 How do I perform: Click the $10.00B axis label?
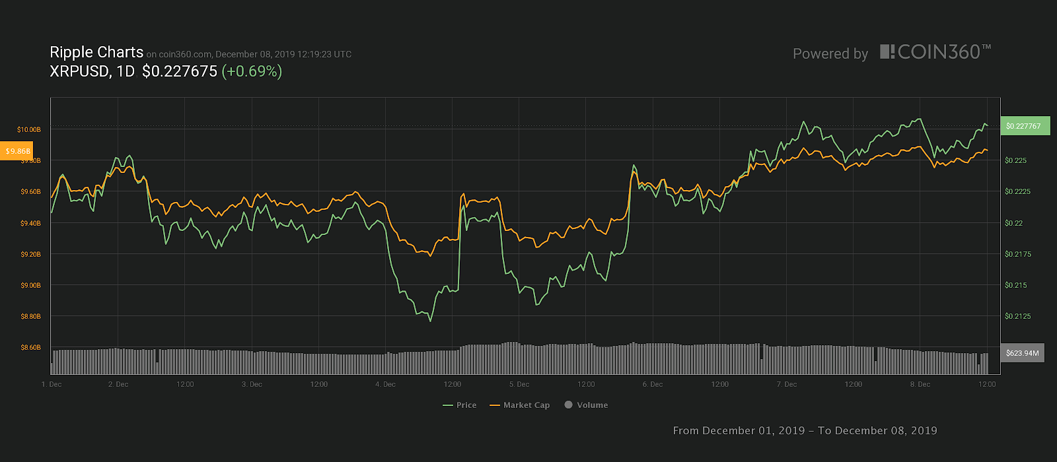(29, 129)
